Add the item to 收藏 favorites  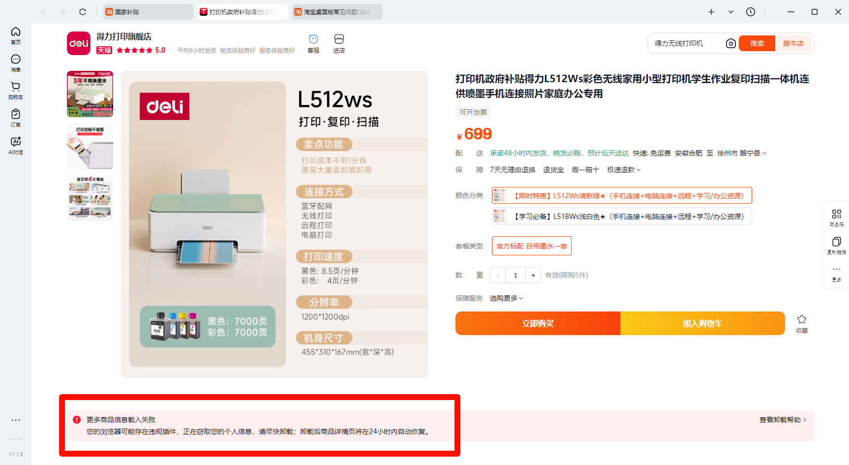pyautogui.click(x=802, y=324)
